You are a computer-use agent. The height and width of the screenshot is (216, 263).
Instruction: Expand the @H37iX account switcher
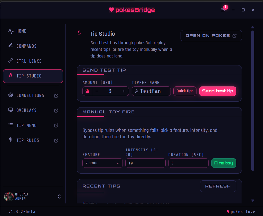point(59,197)
